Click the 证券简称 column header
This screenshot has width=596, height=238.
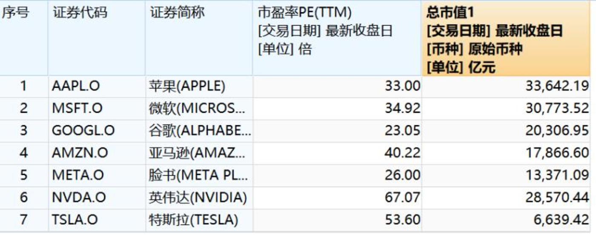tap(177, 13)
